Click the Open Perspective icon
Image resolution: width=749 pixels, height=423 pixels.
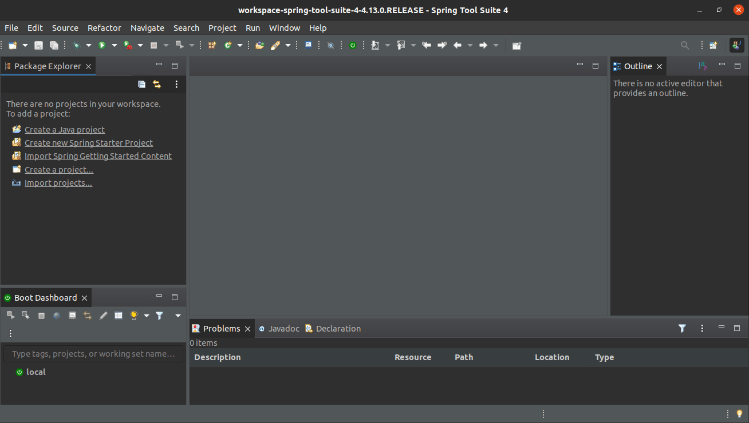pos(713,45)
